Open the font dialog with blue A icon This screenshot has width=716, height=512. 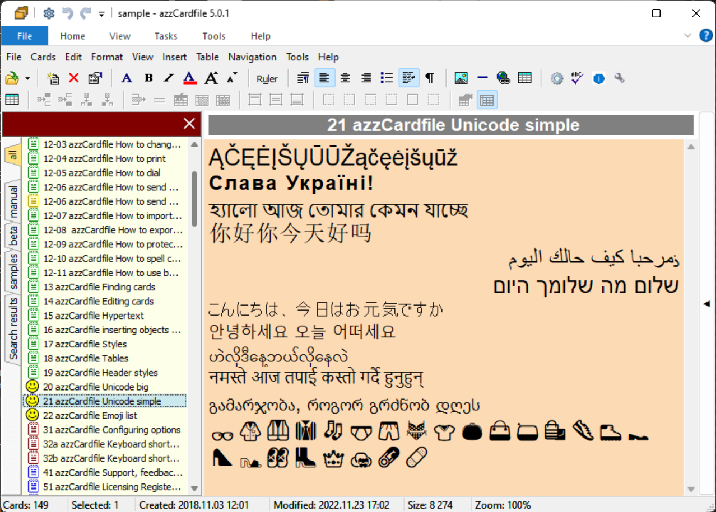coord(127,78)
